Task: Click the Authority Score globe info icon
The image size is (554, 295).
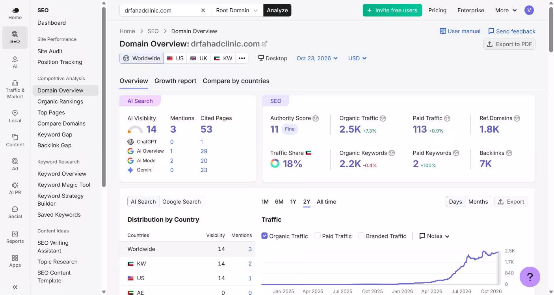Action: pos(316,118)
